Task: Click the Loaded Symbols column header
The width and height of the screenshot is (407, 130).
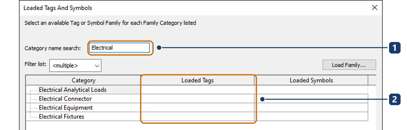Action: 311,80
